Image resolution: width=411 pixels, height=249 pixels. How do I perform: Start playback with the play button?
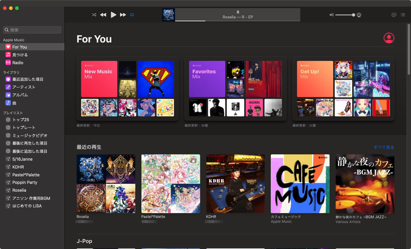[x=113, y=15]
